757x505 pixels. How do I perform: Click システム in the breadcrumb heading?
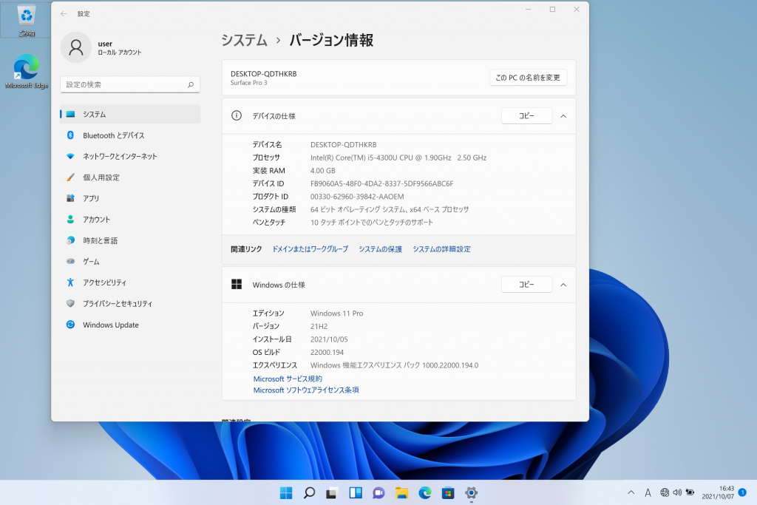click(x=244, y=40)
